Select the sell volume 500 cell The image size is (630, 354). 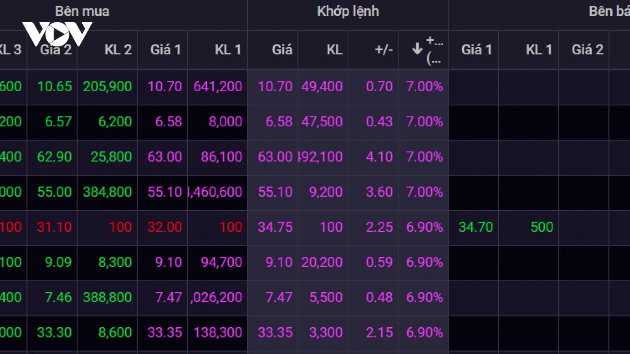542,227
